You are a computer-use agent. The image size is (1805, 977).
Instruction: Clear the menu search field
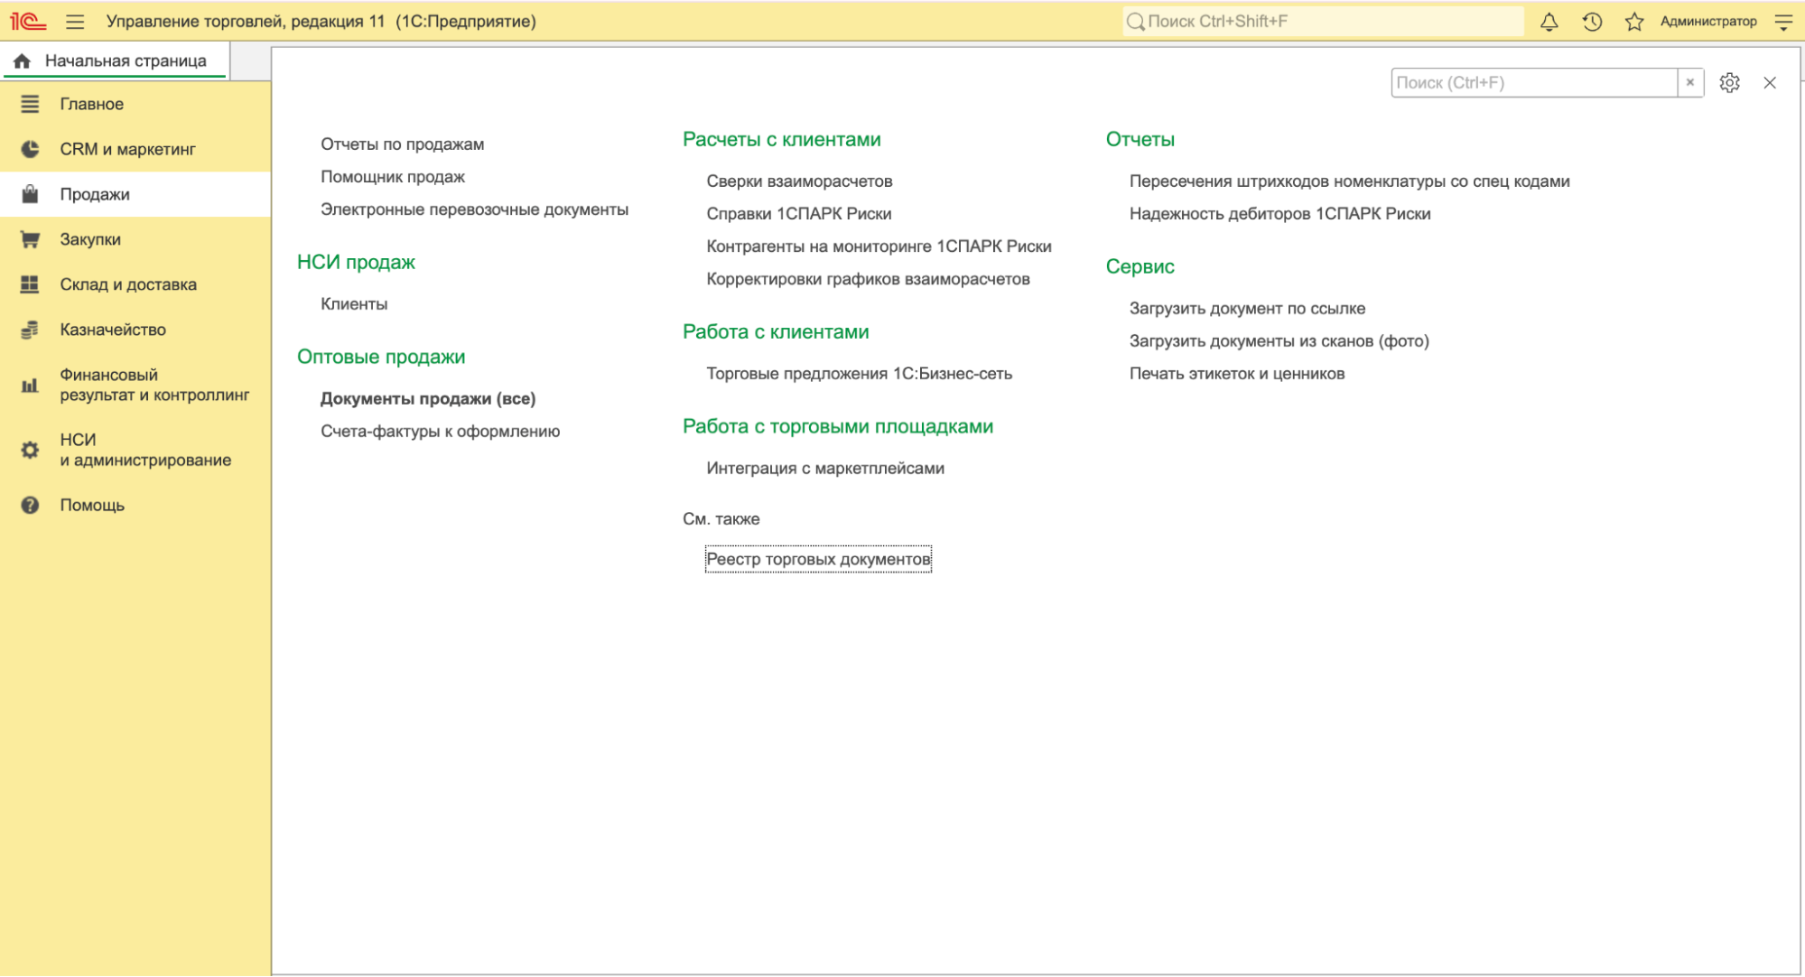pos(1690,82)
